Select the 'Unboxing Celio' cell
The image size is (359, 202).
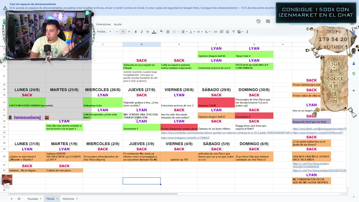coord(103,102)
